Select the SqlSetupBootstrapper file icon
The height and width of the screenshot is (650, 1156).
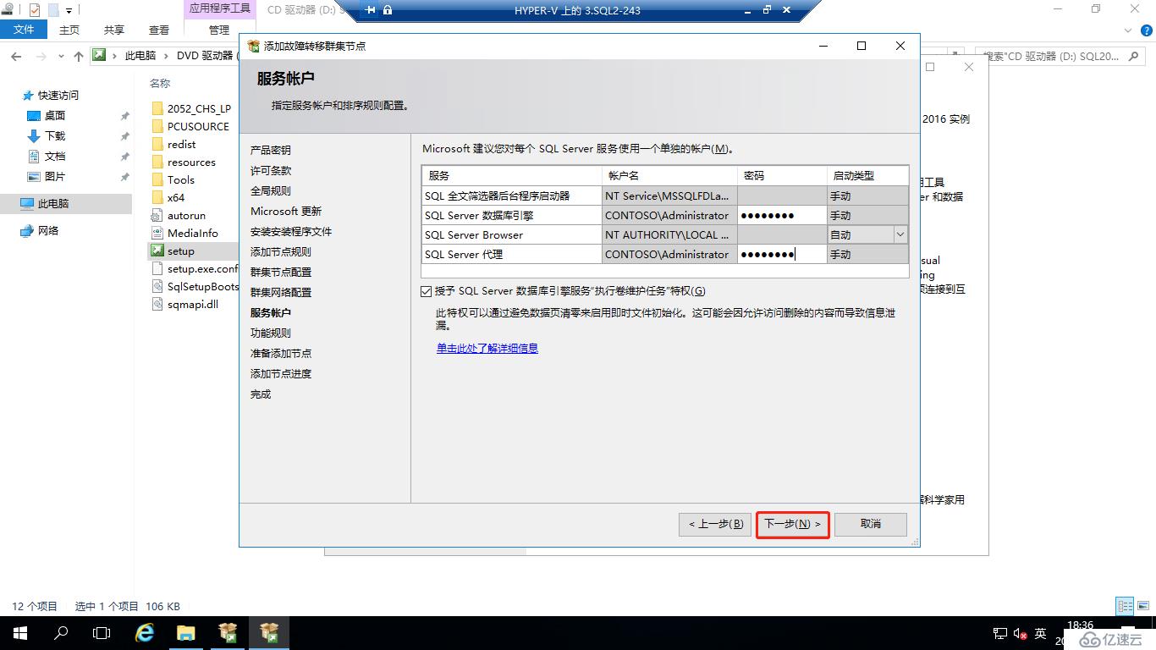pos(157,286)
